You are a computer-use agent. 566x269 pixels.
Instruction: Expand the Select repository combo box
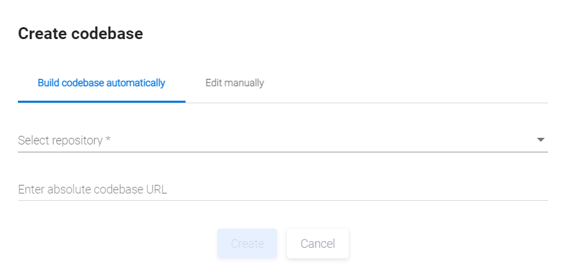coord(282,140)
